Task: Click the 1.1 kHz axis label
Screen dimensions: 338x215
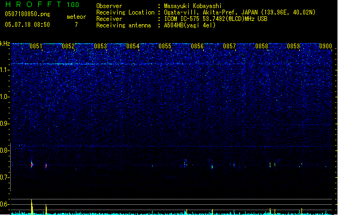Action: coord(4,70)
